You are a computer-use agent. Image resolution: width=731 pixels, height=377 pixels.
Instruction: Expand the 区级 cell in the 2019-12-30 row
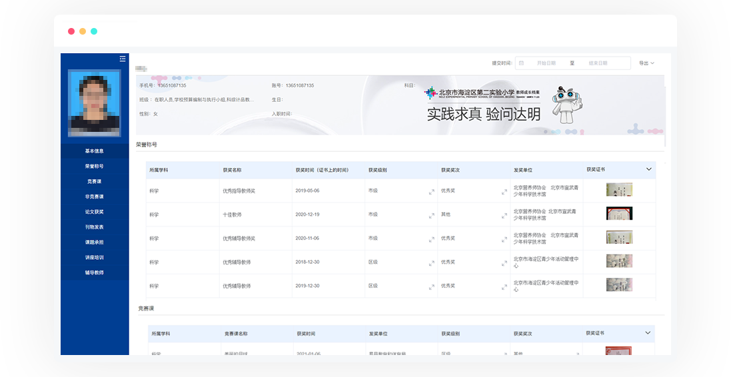[x=431, y=287]
